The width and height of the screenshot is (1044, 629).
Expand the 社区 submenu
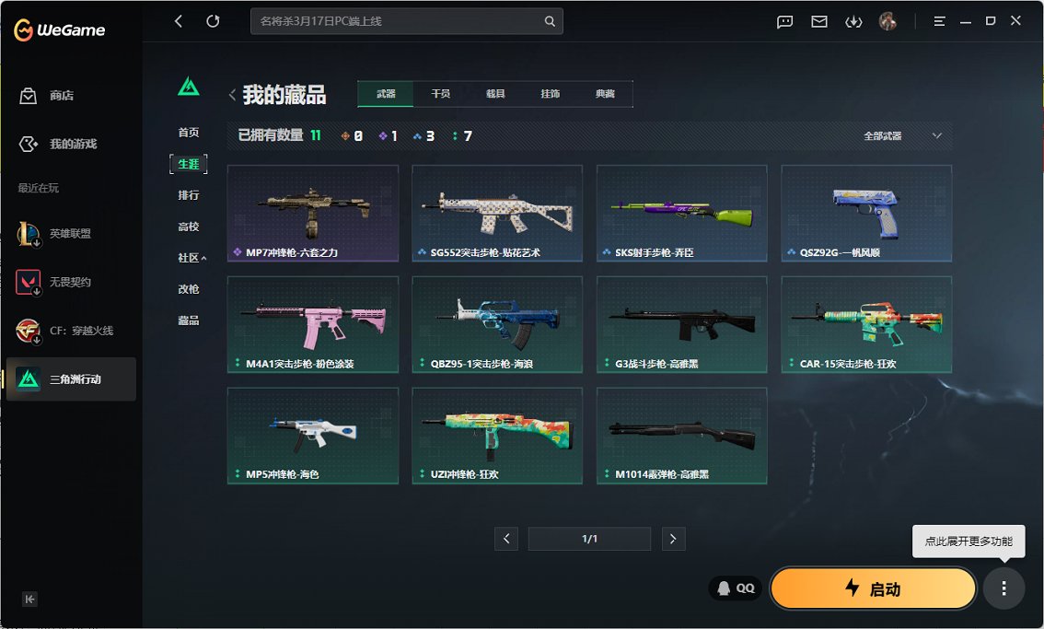(x=191, y=258)
